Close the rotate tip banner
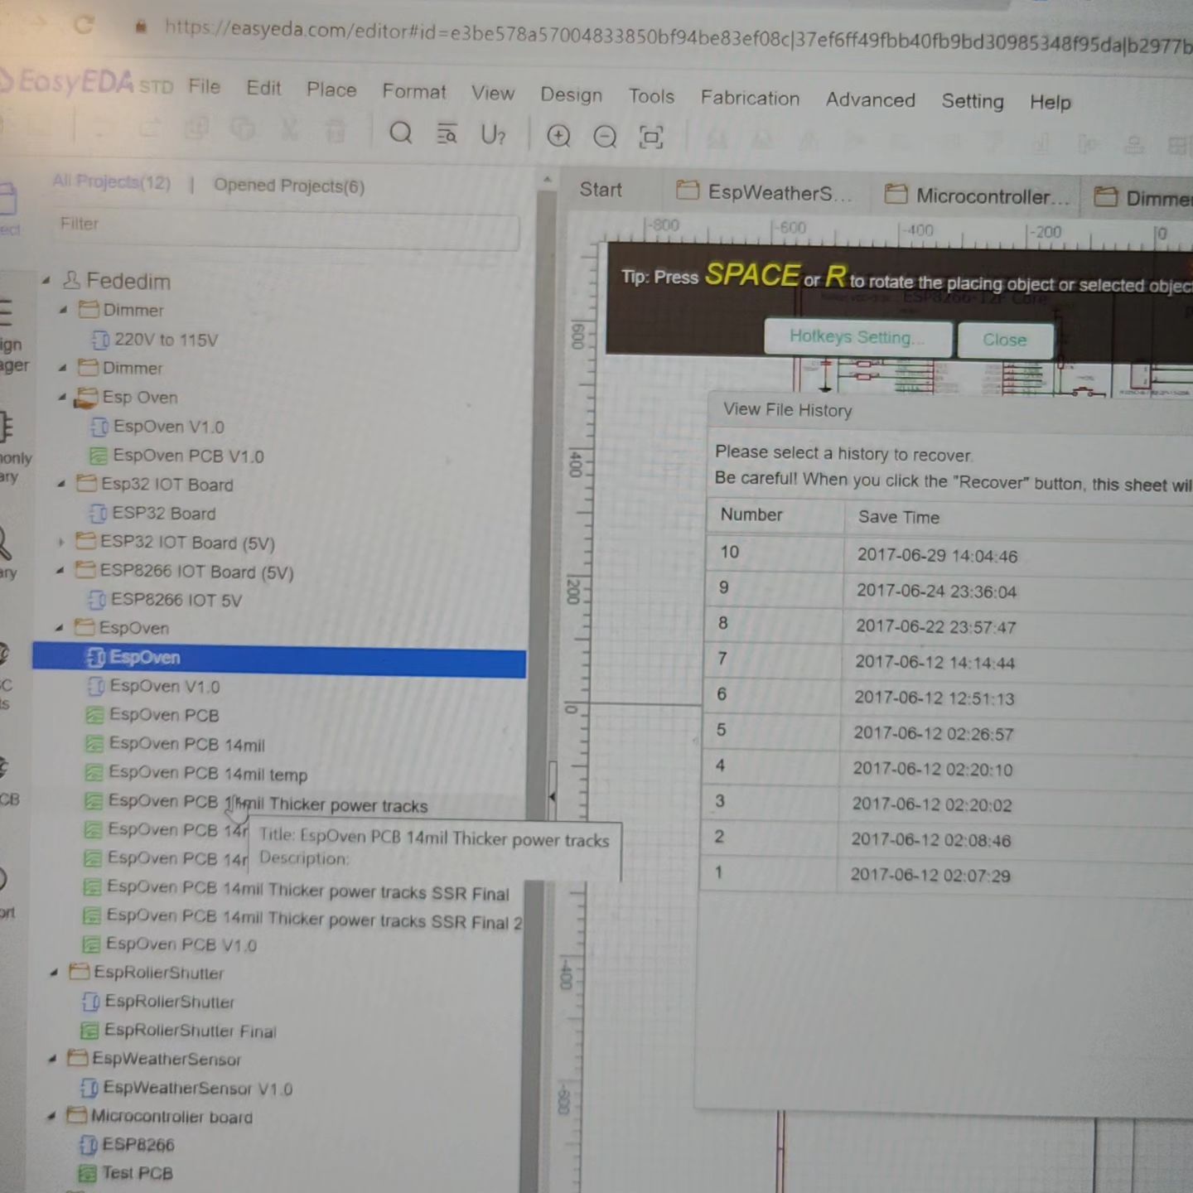 [x=1005, y=340]
